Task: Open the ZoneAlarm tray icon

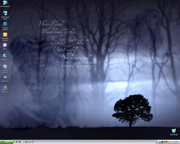Action: coord(167,142)
